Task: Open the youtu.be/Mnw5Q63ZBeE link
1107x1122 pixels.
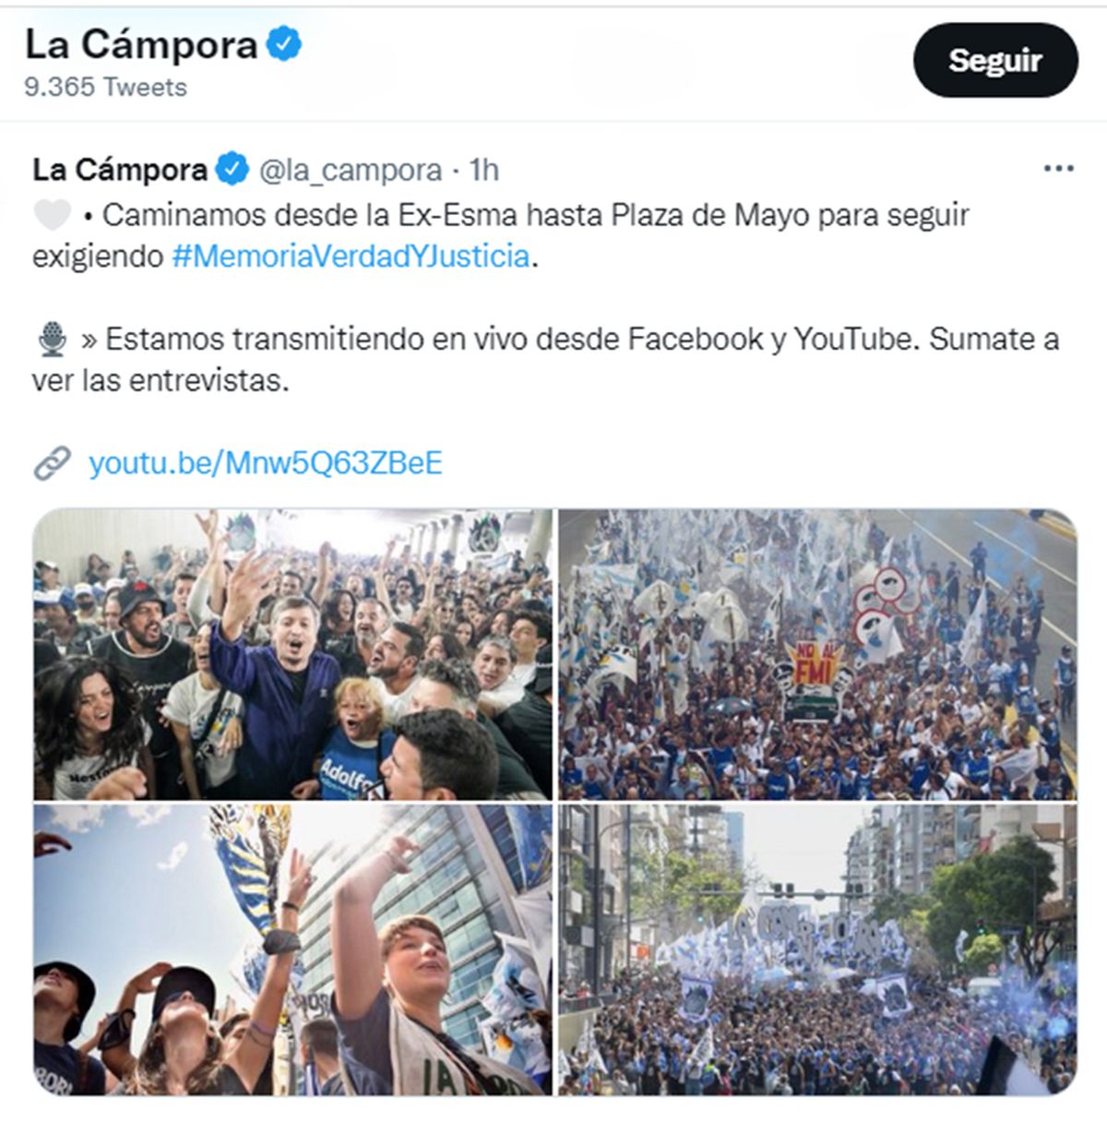Action: click(266, 462)
